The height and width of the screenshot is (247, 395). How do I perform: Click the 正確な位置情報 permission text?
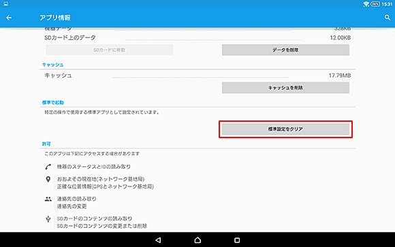point(106,186)
